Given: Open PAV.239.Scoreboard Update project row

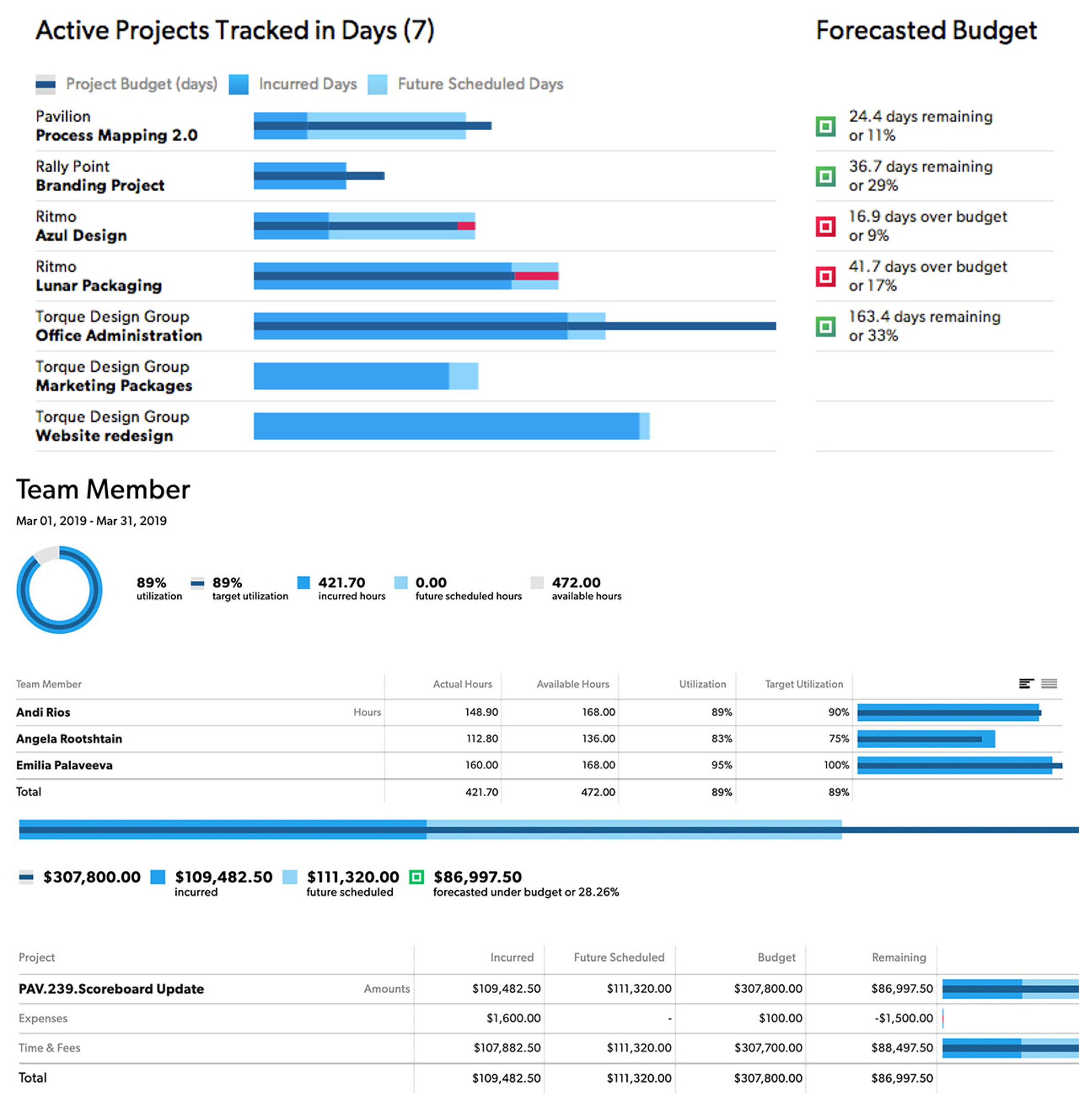Looking at the screenshot, I should pos(111,988).
